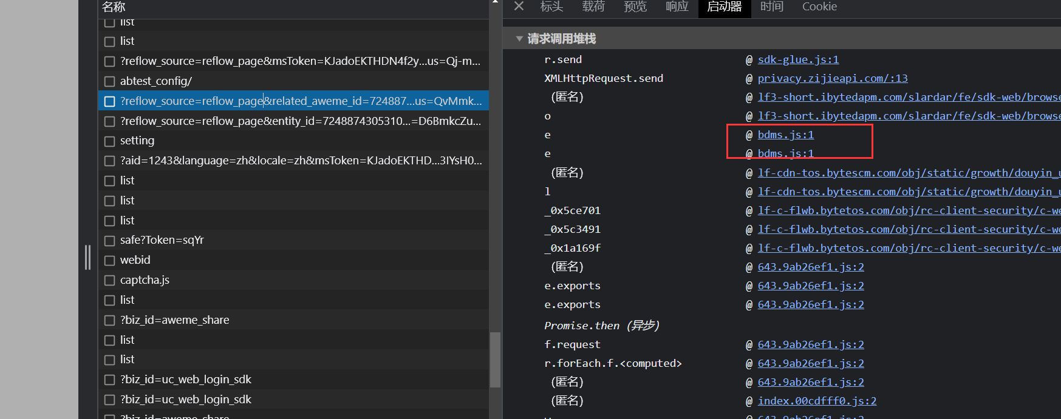Open the 预览 tab
This screenshot has width=1061, height=419.
(635, 6)
